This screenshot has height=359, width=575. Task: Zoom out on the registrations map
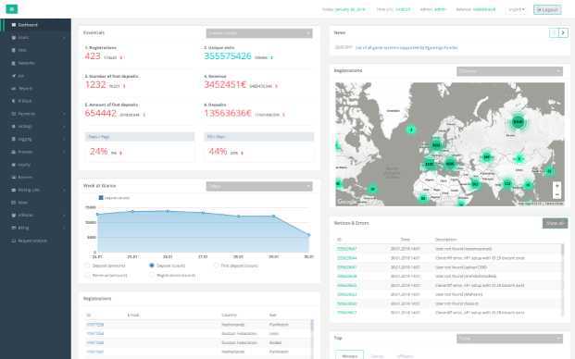tap(556, 194)
